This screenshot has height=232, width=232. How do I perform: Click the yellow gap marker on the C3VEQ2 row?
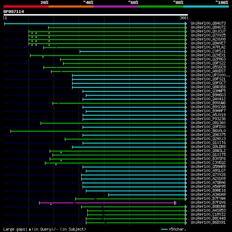pyautogui.click(x=56, y=164)
